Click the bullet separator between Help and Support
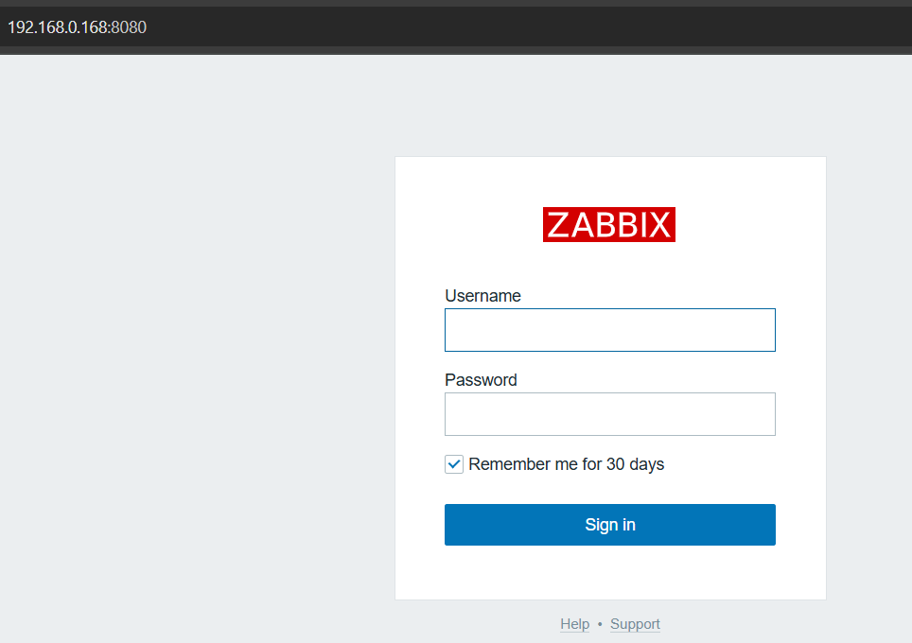 point(600,624)
